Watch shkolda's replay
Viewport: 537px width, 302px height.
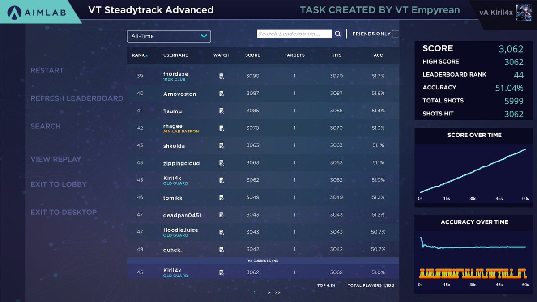[x=222, y=145]
